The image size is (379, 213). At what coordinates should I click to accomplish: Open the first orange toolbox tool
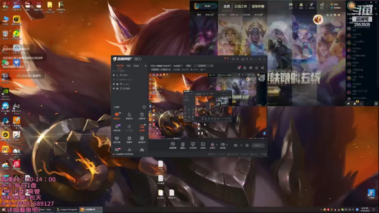[117, 115]
